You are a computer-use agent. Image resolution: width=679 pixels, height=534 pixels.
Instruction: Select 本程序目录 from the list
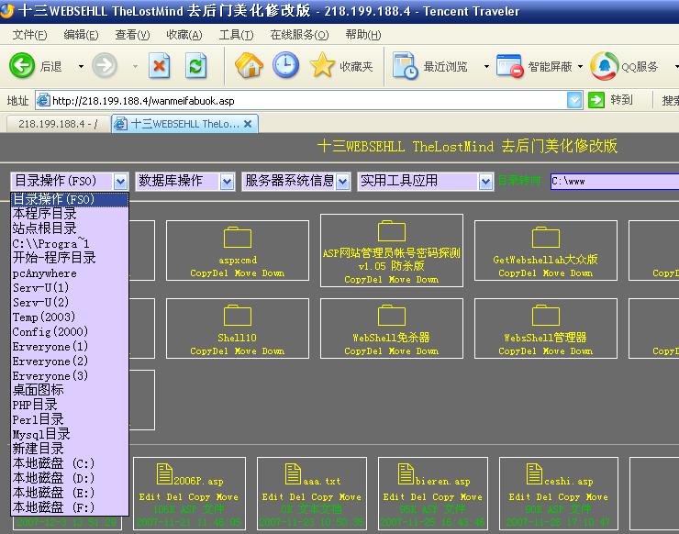pos(70,214)
